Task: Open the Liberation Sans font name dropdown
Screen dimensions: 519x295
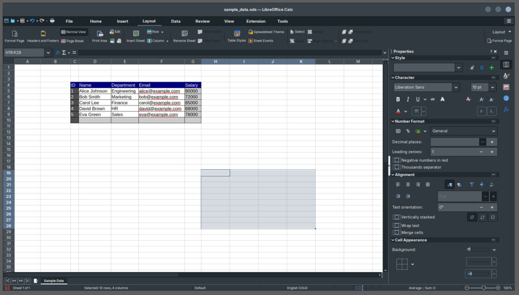Action: pyautogui.click(x=456, y=87)
